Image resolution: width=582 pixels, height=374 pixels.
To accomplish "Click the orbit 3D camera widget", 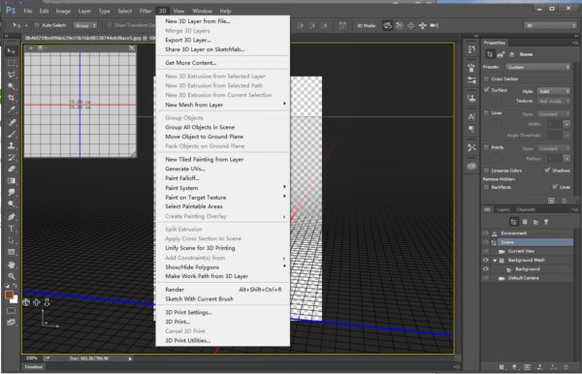I will click(x=26, y=302).
